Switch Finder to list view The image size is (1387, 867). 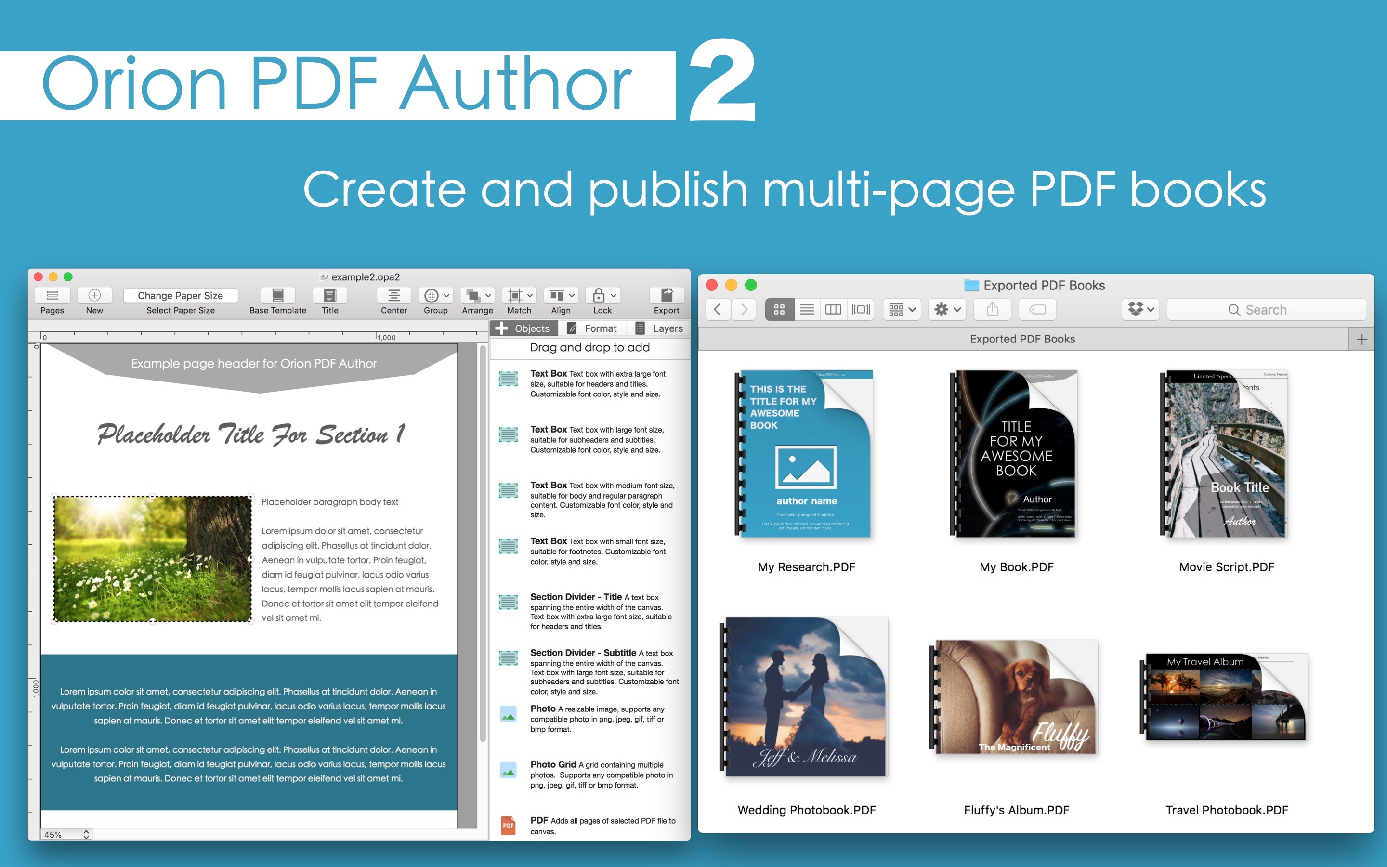click(x=806, y=310)
